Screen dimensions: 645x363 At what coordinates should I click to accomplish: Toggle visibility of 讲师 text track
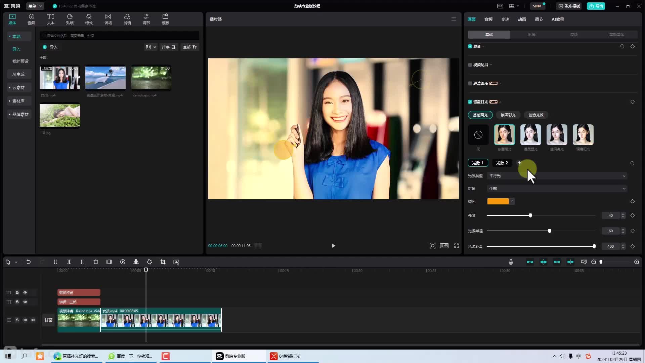tap(25, 302)
